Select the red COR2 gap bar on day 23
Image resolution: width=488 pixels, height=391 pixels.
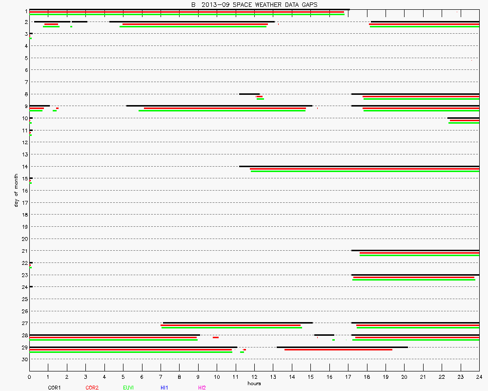(413, 277)
